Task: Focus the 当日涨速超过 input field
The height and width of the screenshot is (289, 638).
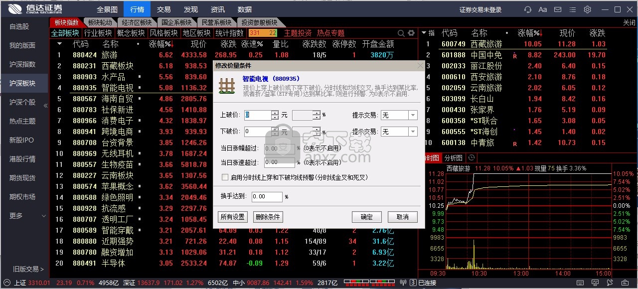Action: [279, 162]
